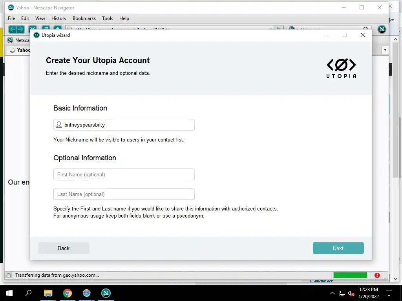Close the Utopia wizard window
The width and height of the screenshot is (402, 301).
[x=362, y=35]
